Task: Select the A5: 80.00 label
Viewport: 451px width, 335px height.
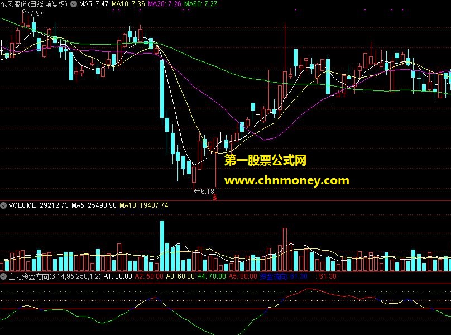Action: pyautogui.click(x=243, y=276)
